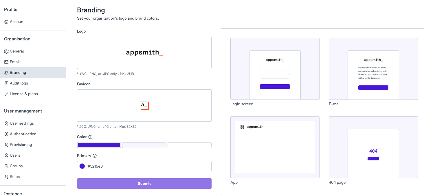The image size is (424, 195).
Task: Go to User settings
Action: pos(22,123)
